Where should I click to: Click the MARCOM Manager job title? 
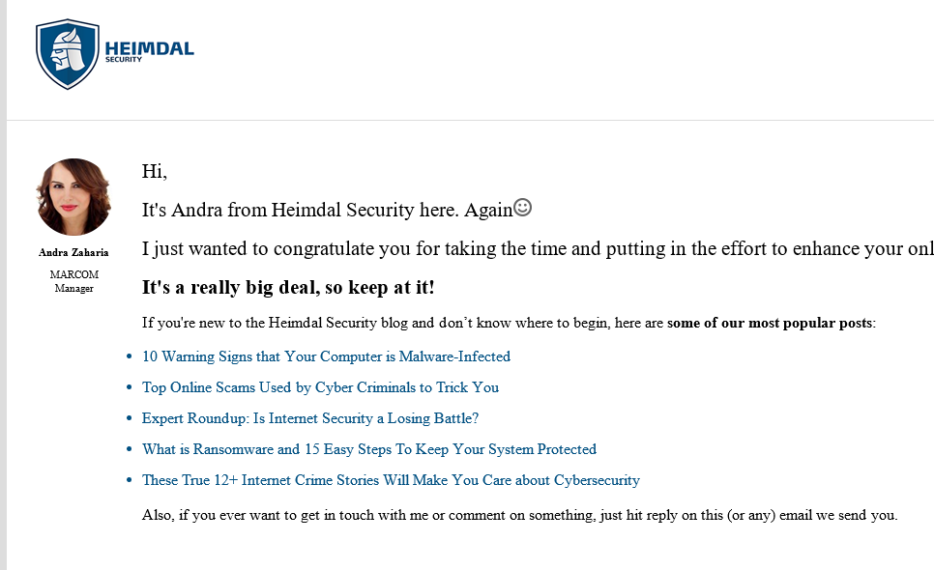click(x=73, y=281)
